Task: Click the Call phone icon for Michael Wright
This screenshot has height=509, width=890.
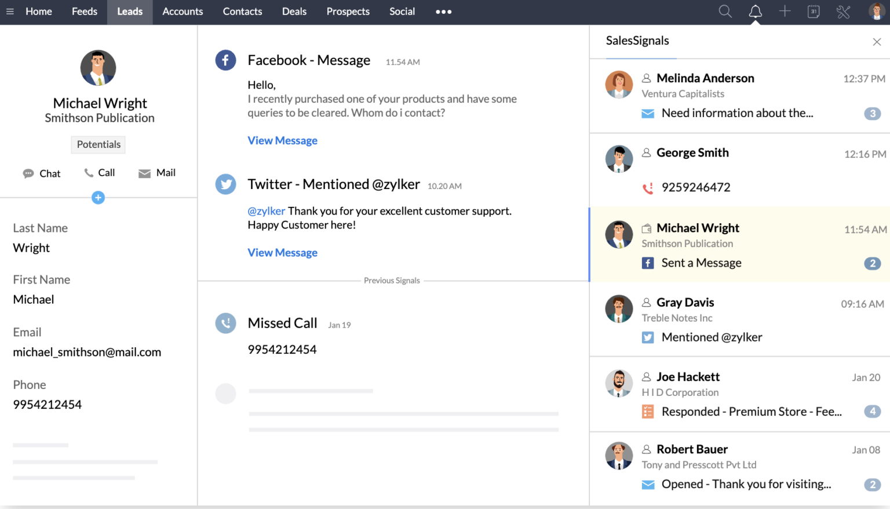Action: pyautogui.click(x=100, y=173)
